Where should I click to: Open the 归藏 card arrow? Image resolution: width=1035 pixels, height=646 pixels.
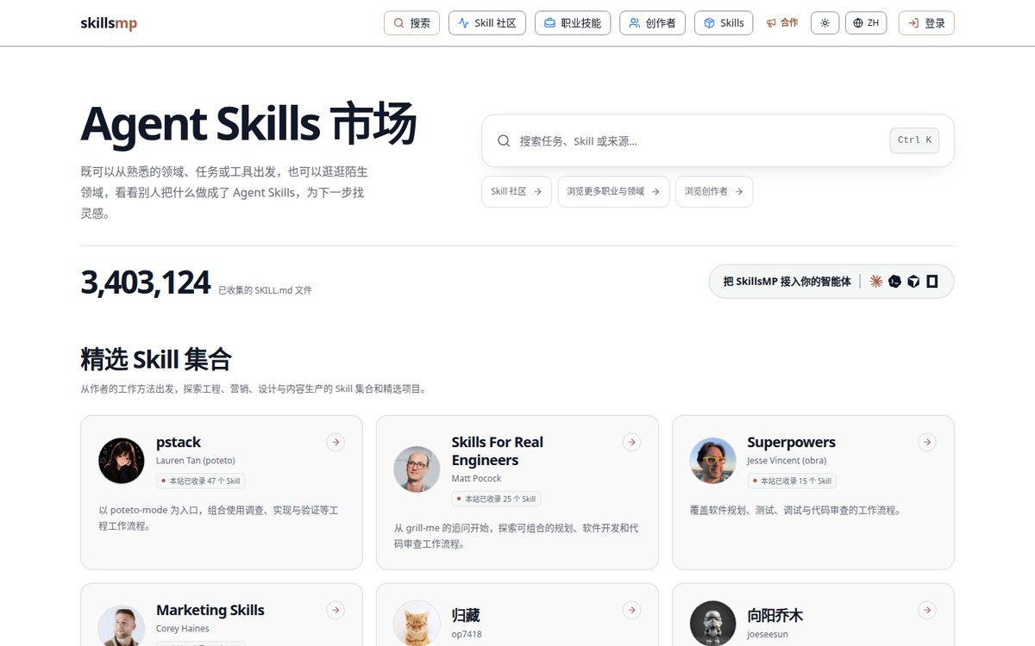631,610
